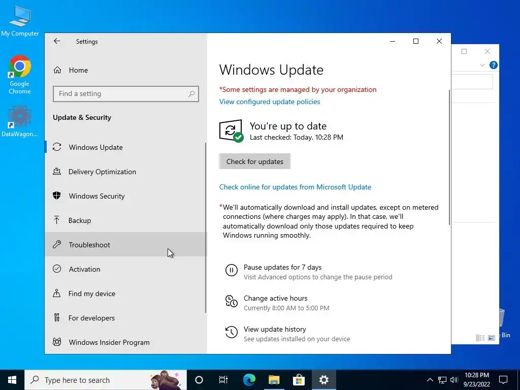Click the volume speaker tray icon
The width and height of the screenshot is (520, 390).
(x=454, y=380)
